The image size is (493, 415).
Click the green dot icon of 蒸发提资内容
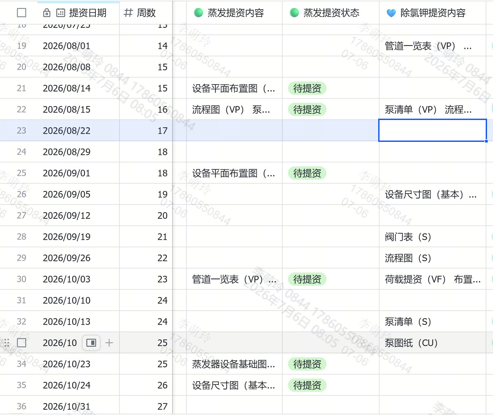pyautogui.click(x=198, y=13)
